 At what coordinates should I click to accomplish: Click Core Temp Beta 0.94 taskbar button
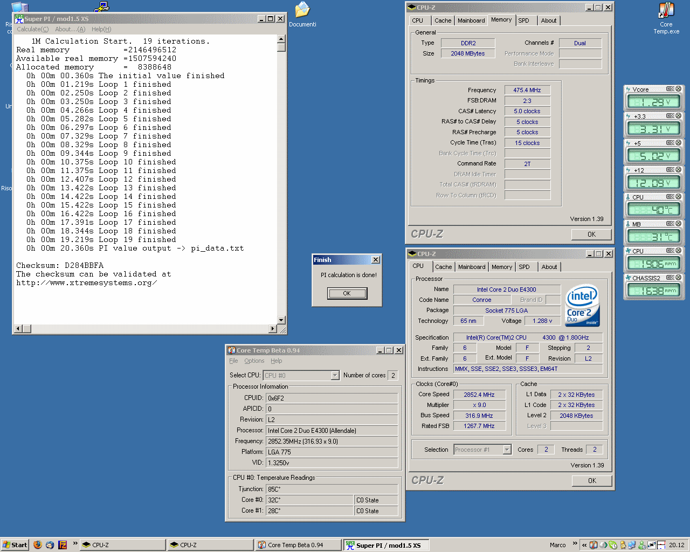point(299,545)
